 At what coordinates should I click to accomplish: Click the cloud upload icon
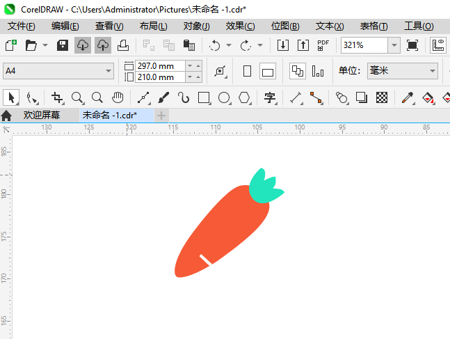point(103,45)
